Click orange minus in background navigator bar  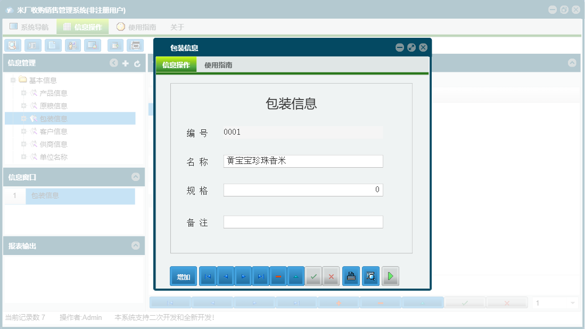point(381,303)
